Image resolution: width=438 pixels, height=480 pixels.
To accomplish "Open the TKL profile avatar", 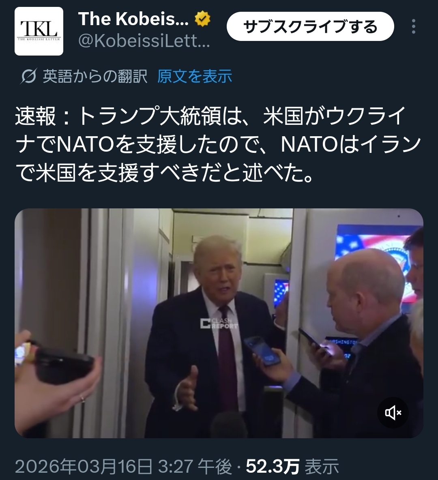I will click(39, 31).
